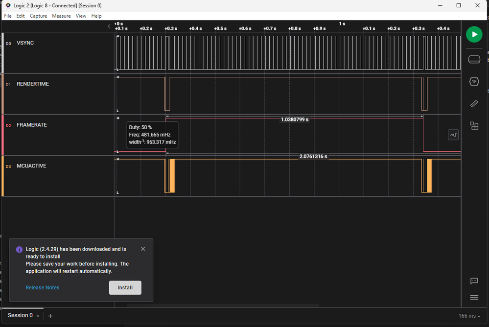489x327 pixels.
Task: Start capture with the green play button
Action: [474, 34]
